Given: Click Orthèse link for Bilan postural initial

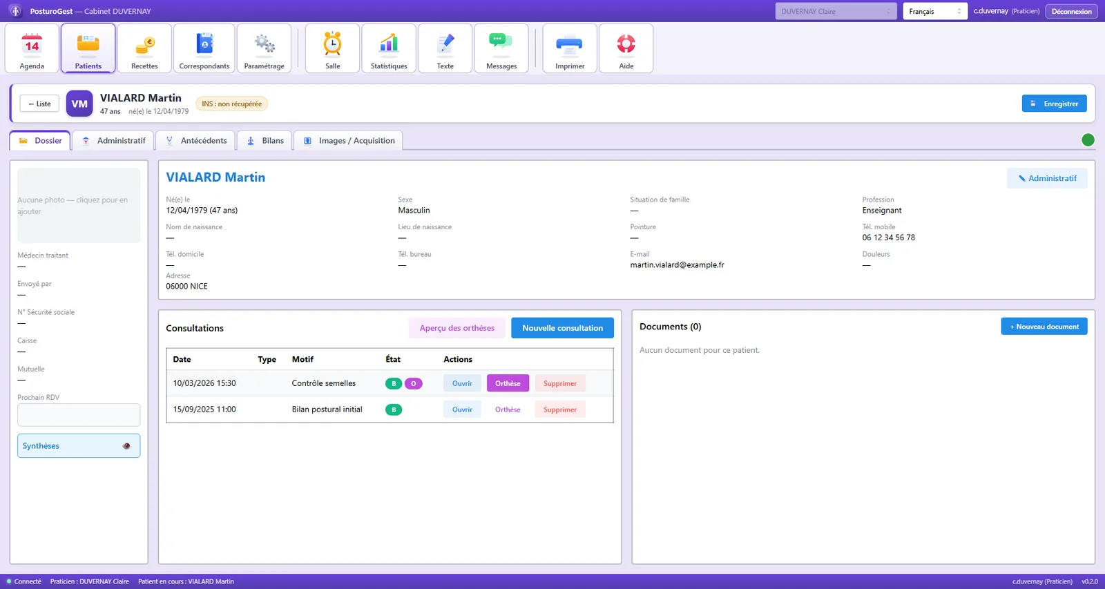Looking at the screenshot, I should pos(508,409).
